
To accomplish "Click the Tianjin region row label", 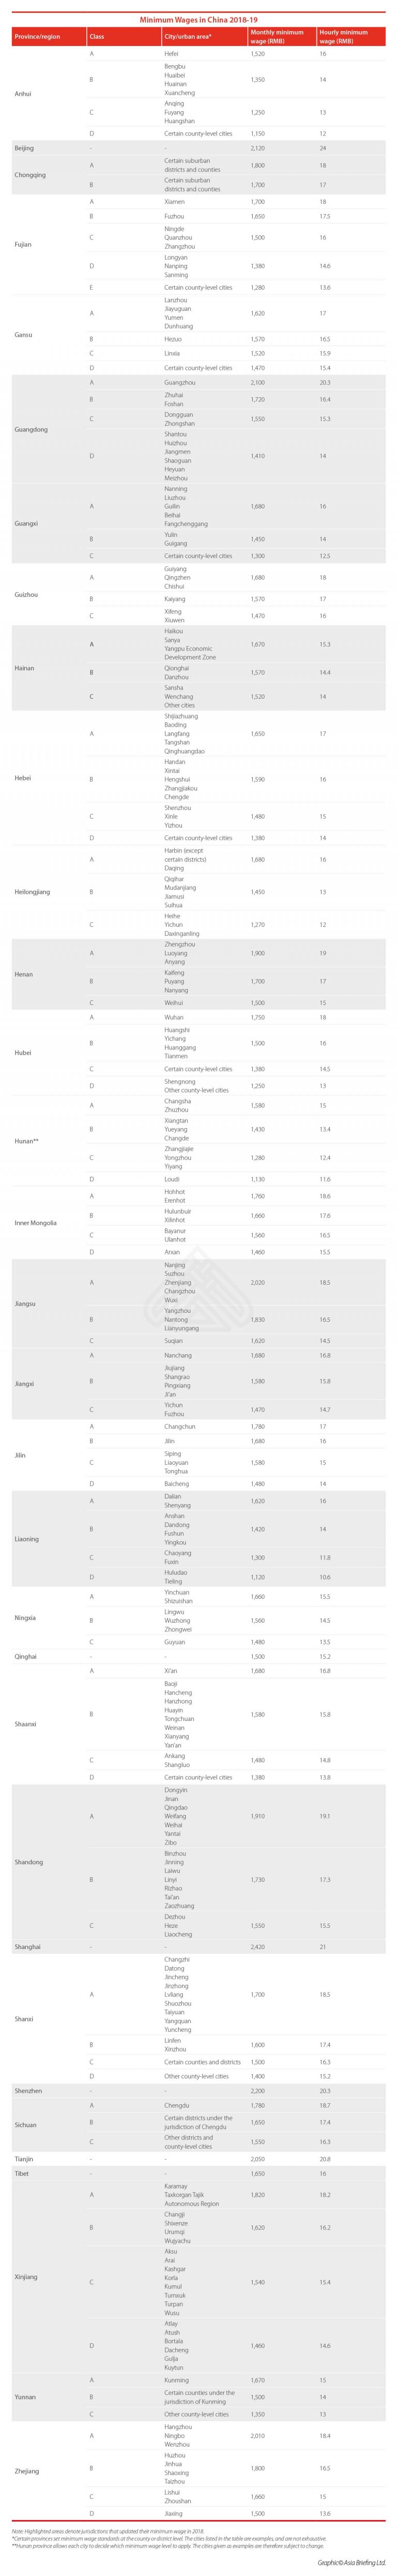I will coord(24,2158).
